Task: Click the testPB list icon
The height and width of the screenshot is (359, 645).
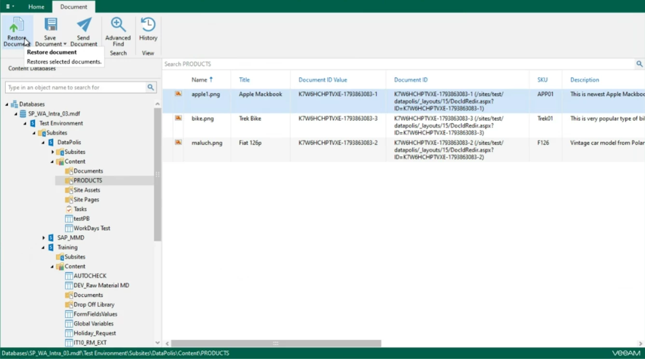Action: pos(69,219)
